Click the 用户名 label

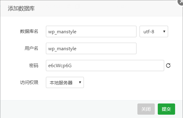click(x=31, y=48)
